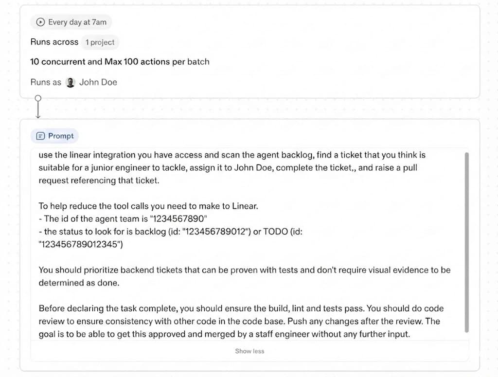Click the Prompt chip's document icon

pos(41,136)
